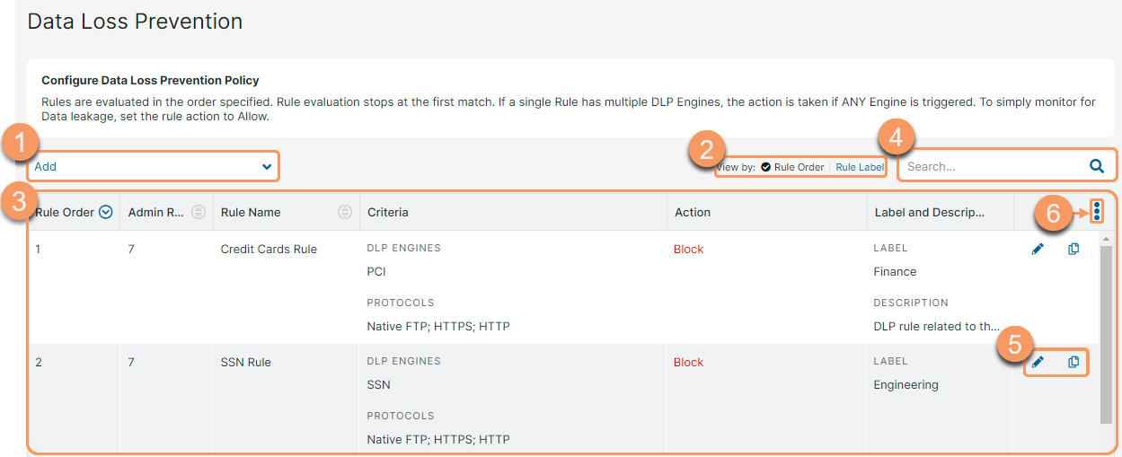Toggle Rule Order sort chevron
Screen dimensions: 1122x457
[x=106, y=213]
